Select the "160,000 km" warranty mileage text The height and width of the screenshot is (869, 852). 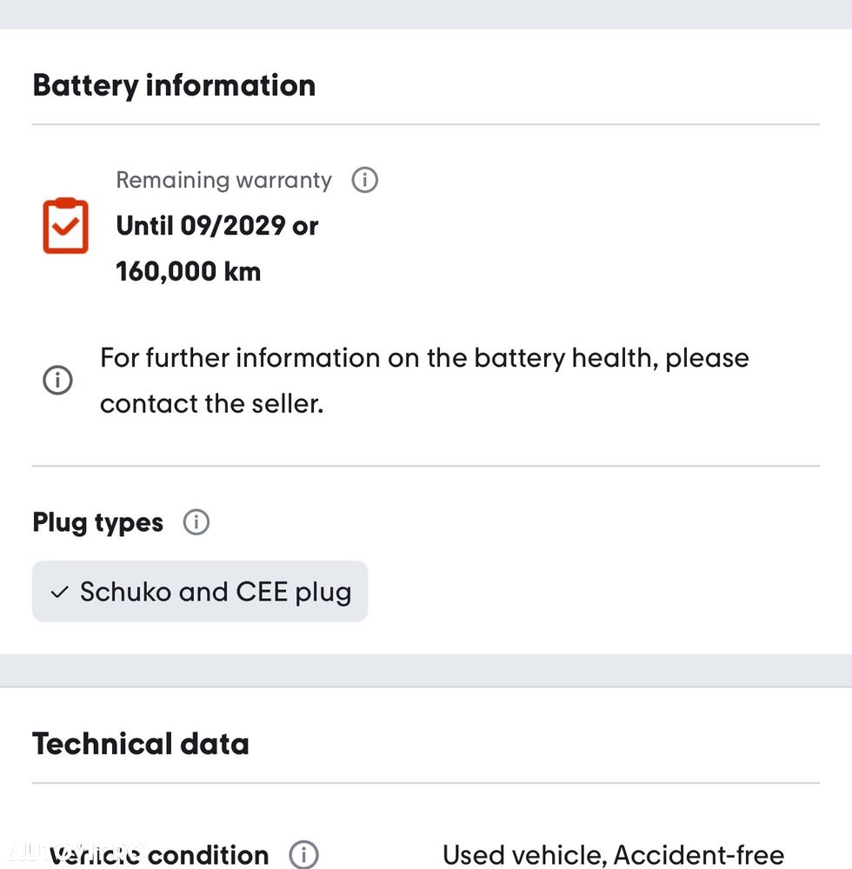click(x=189, y=271)
